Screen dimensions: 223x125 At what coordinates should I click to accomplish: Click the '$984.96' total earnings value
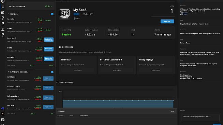pyautogui.click(x=113, y=34)
